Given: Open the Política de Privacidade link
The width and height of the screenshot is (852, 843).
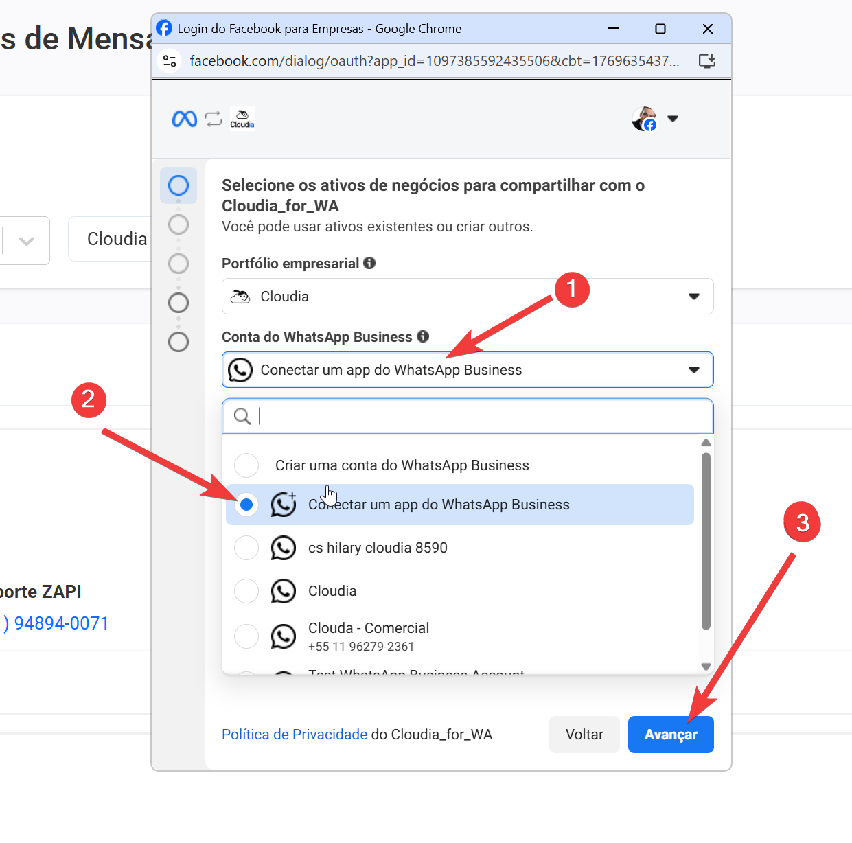Looking at the screenshot, I should (x=295, y=735).
